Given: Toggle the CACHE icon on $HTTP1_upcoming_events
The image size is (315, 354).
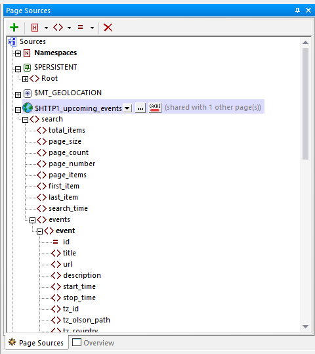Looking at the screenshot, I should point(155,108).
